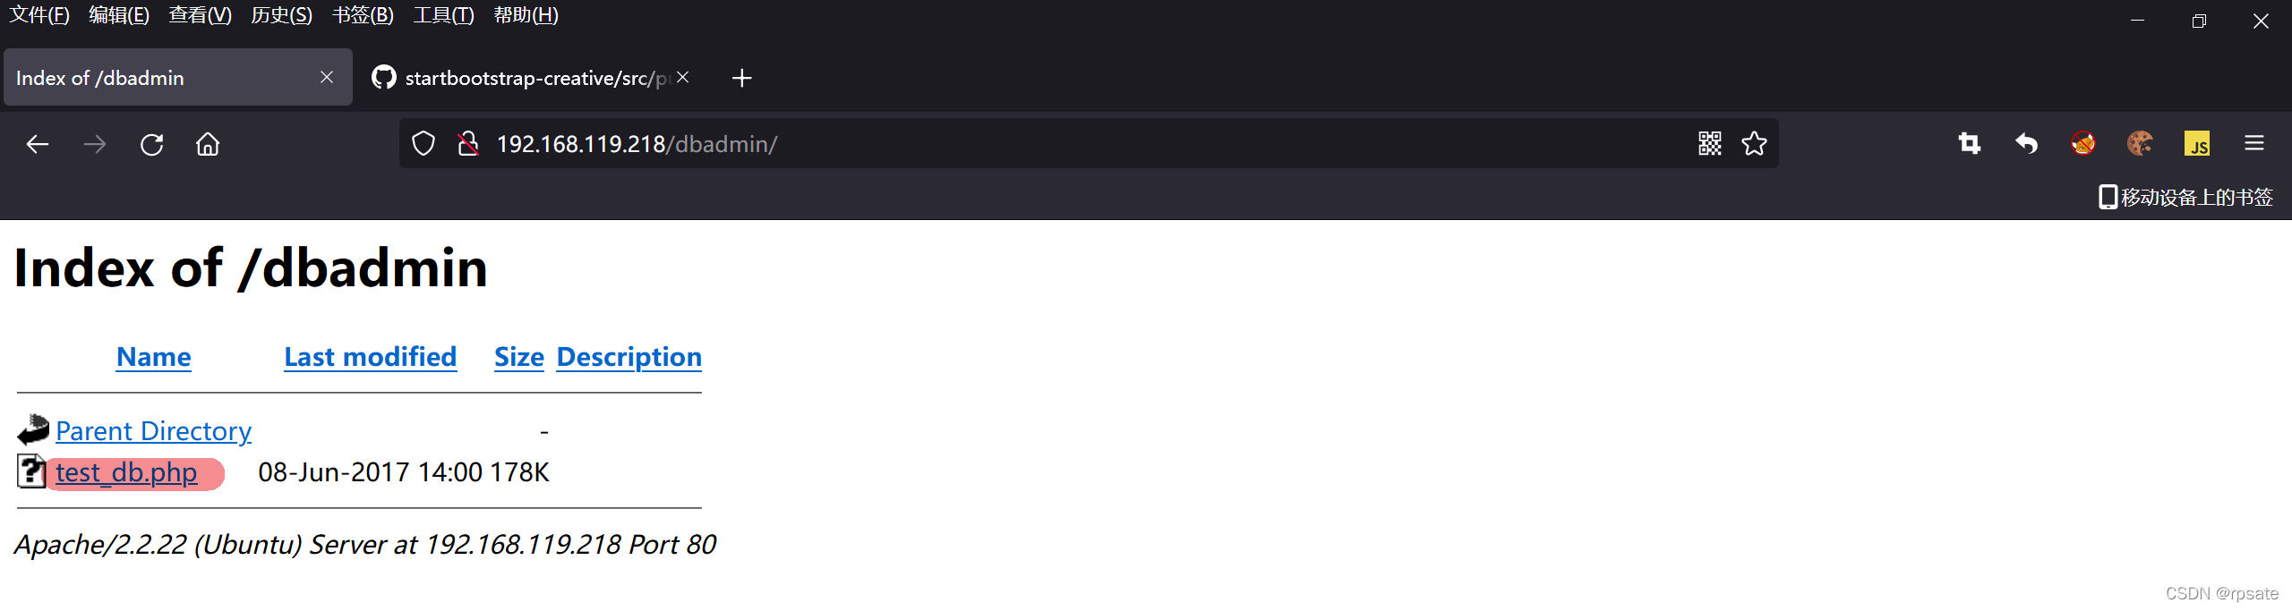
Task: Go to Parent Directory link
Action: [153, 431]
